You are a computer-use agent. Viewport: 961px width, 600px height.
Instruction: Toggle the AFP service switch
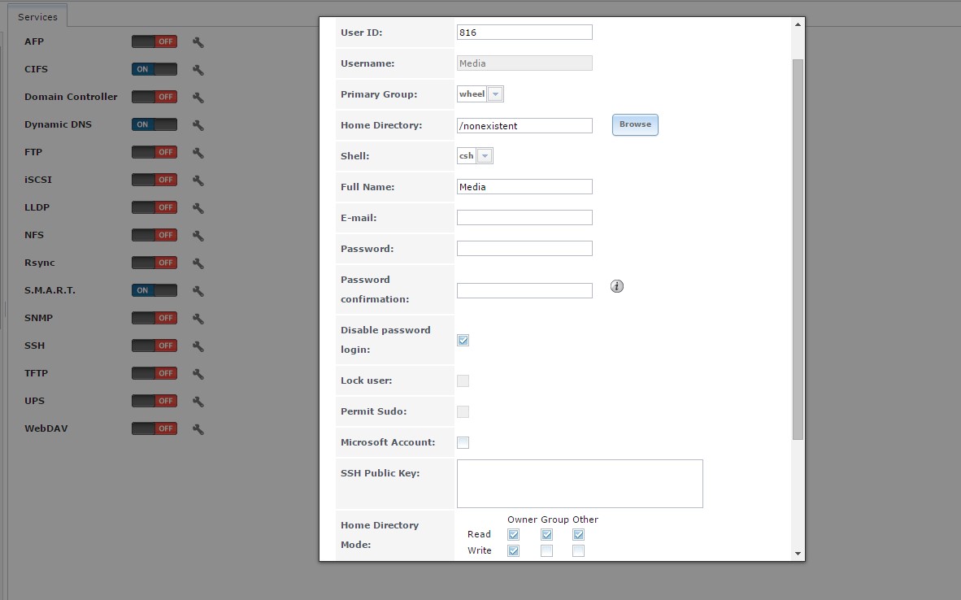(154, 41)
